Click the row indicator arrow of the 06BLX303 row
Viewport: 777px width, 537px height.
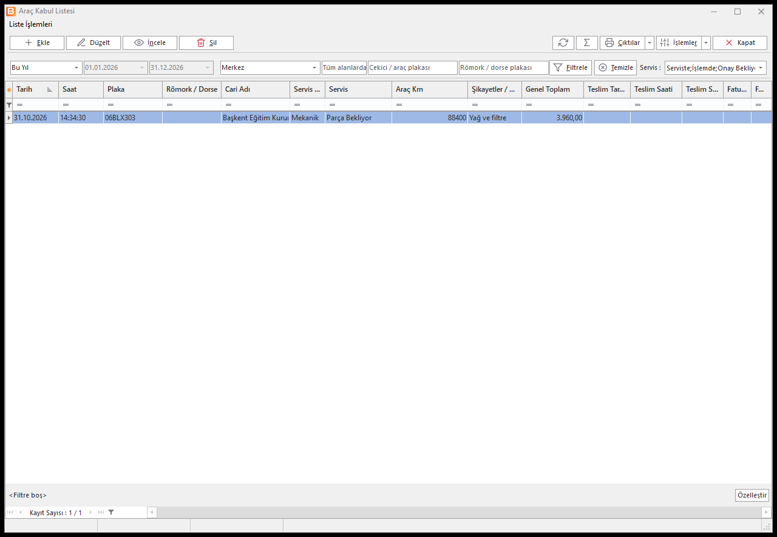(x=9, y=117)
